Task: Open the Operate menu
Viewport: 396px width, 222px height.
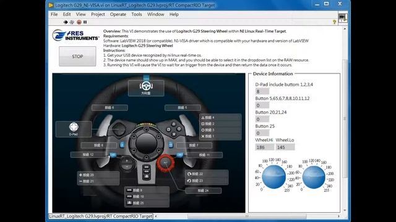Action: (x=118, y=14)
